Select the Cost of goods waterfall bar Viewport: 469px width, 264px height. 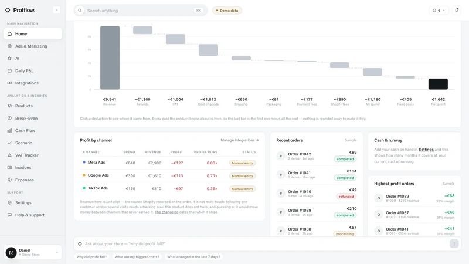(x=208, y=50)
